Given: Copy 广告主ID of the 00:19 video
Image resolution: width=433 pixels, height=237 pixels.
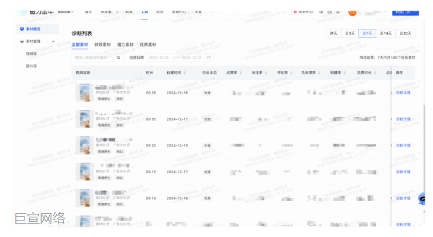Looking at the screenshot, I should click(129, 197).
